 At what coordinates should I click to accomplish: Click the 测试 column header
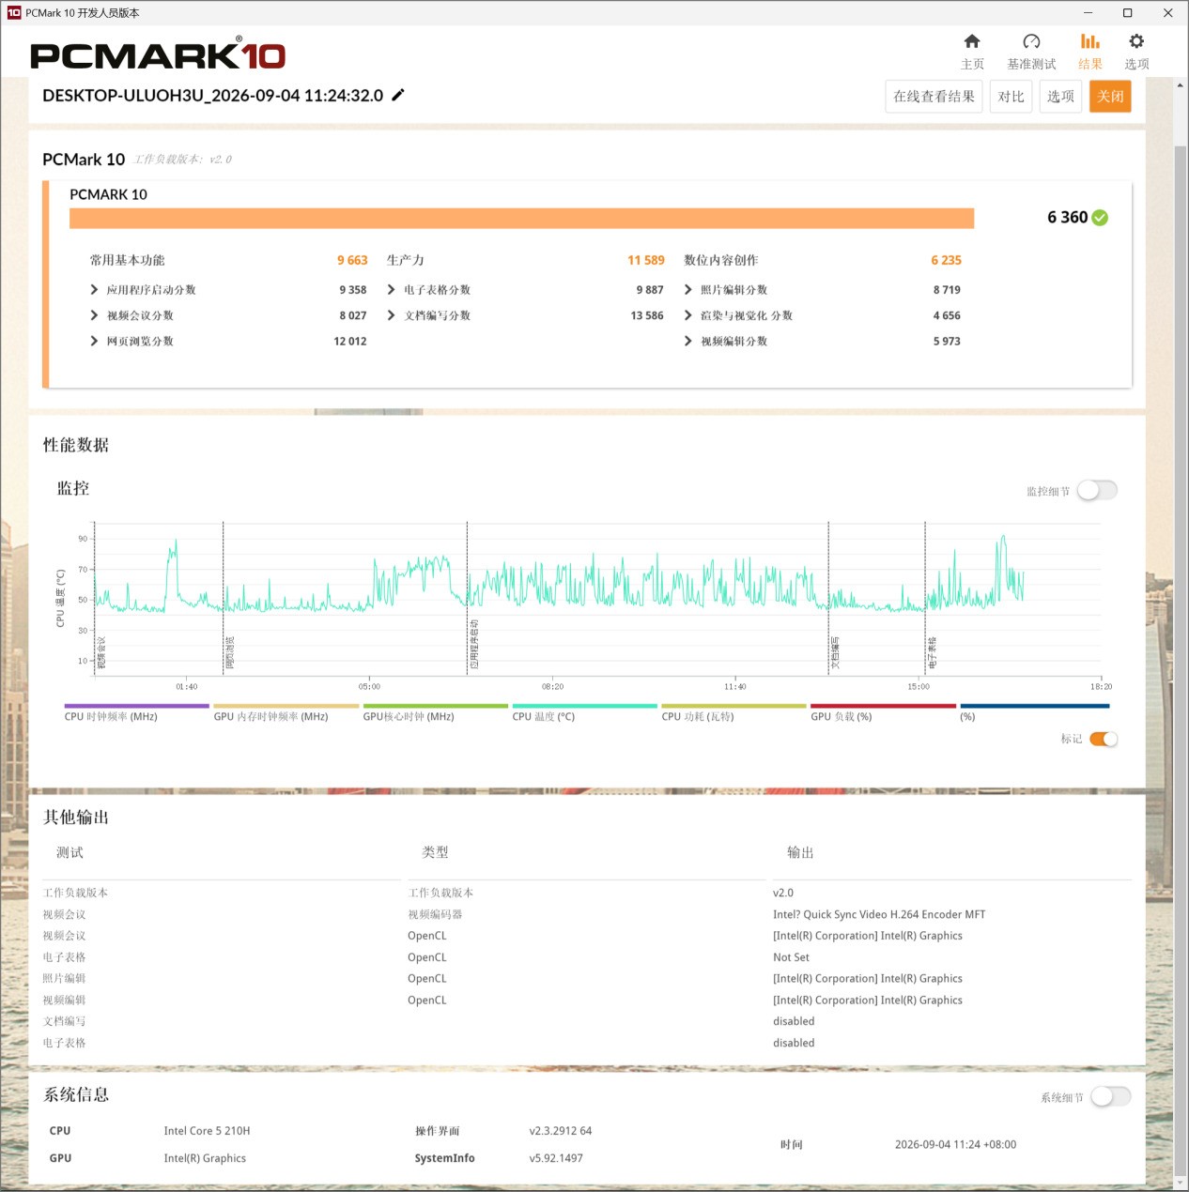click(69, 852)
